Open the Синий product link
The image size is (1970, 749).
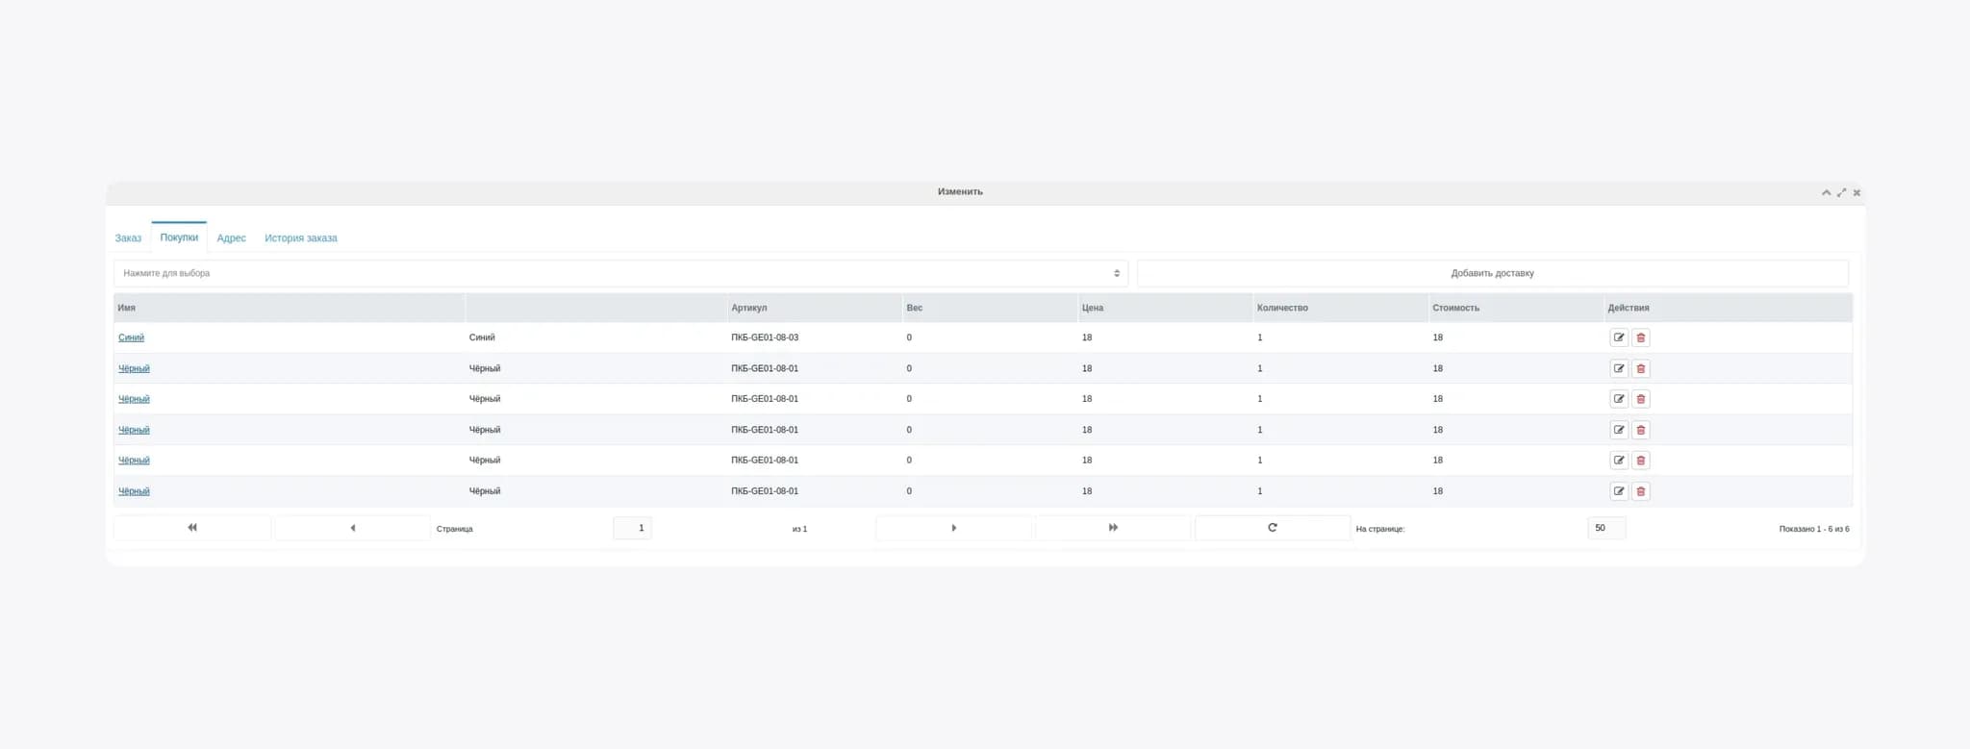pyautogui.click(x=131, y=337)
